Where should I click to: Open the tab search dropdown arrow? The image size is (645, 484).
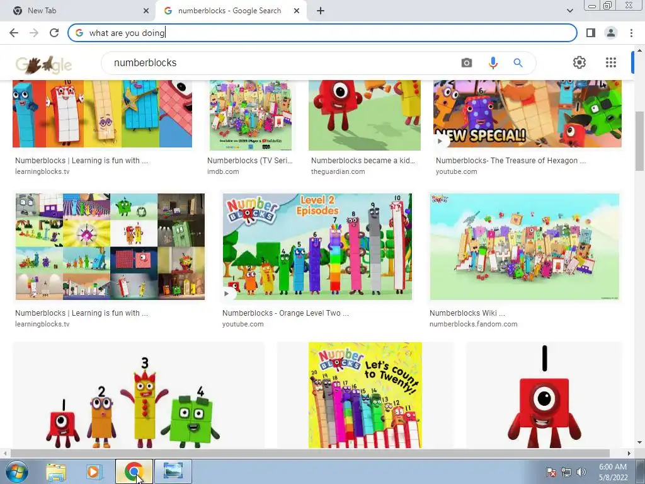(569, 11)
